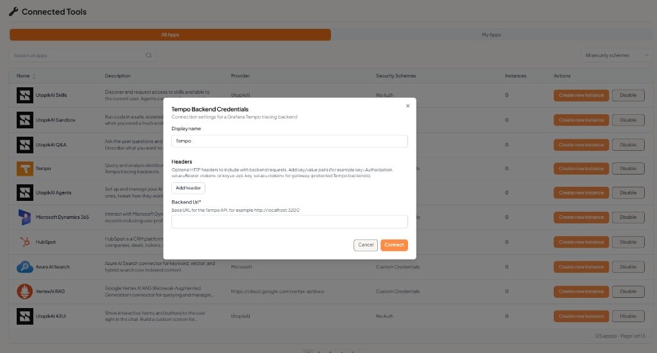Click the UtopikAI Skills app icon
Image resolution: width=657 pixels, height=353 pixels.
(25, 95)
